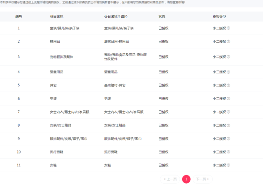The height and width of the screenshot is (187, 263).
Task: Click the notice text above the table
Action: (92, 2)
